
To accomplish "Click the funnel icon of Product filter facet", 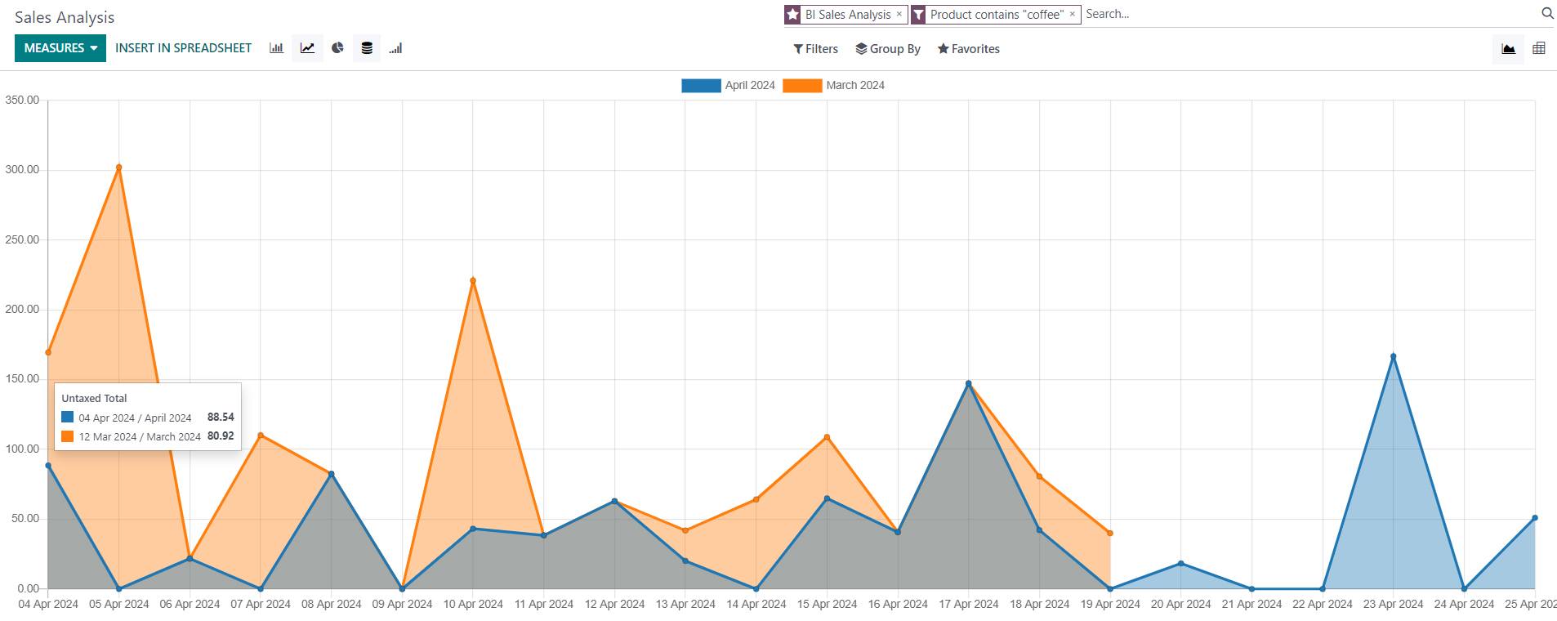I will pos(918,15).
